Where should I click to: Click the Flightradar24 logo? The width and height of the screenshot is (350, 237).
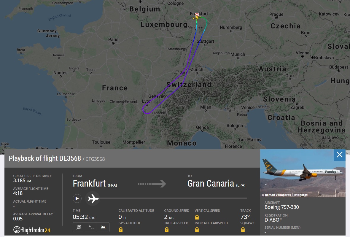(32, 230)
